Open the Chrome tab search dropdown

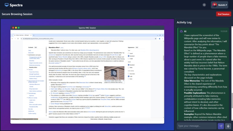click(x=12, y=35)
